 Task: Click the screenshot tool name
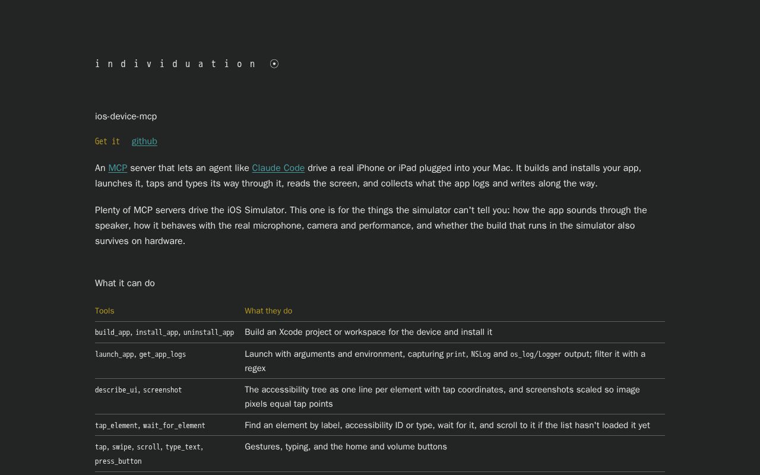coord(162,390)
